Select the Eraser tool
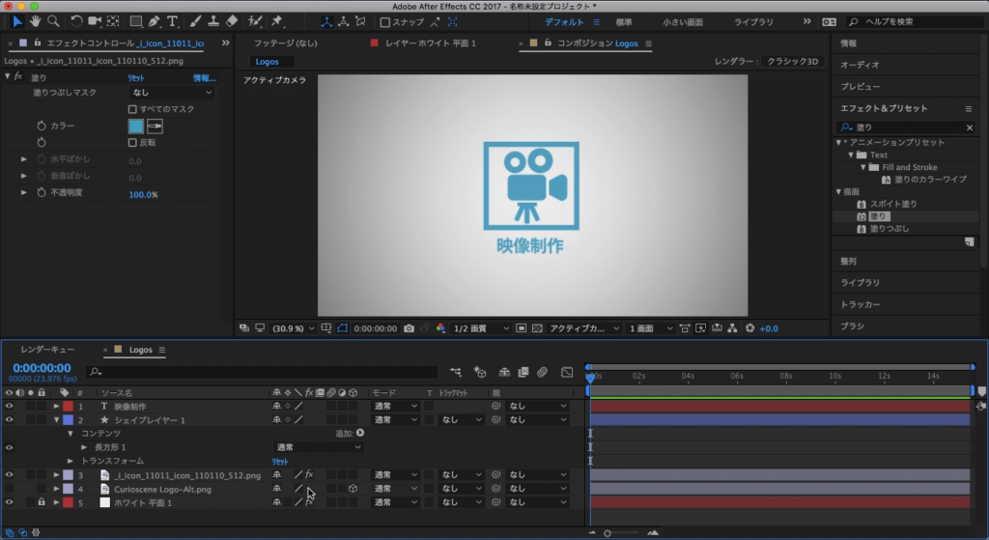 (x=230, y=21)
